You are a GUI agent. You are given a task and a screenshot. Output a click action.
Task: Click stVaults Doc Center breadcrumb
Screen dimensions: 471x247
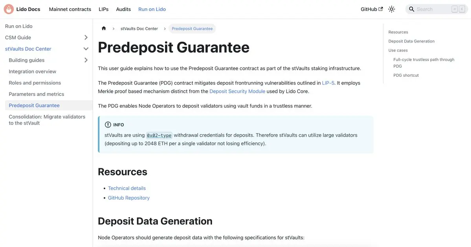[139, 28]
